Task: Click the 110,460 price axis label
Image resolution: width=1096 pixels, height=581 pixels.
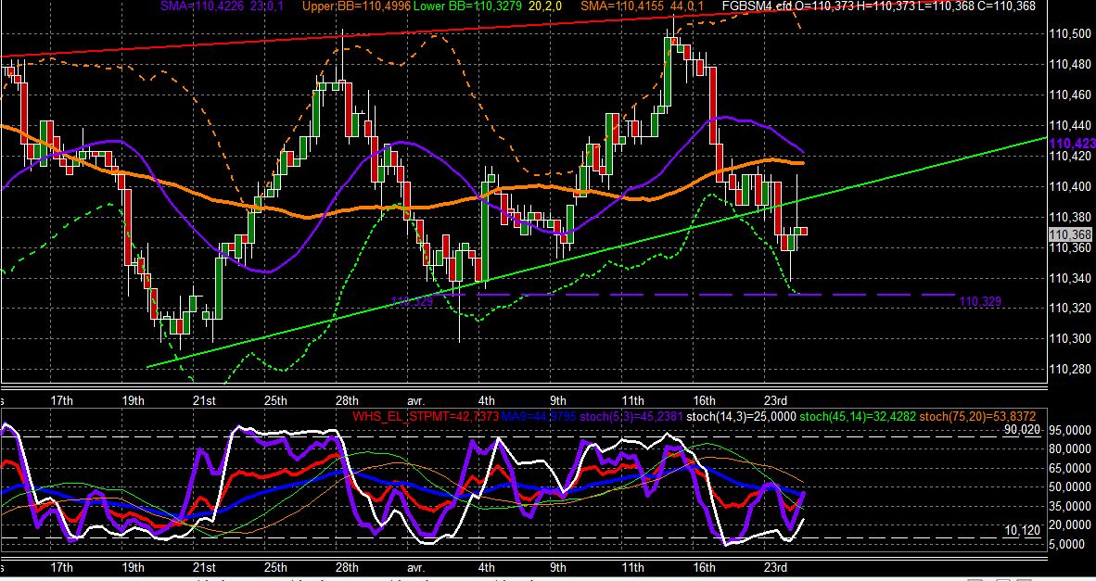Action: (1069, 95)
